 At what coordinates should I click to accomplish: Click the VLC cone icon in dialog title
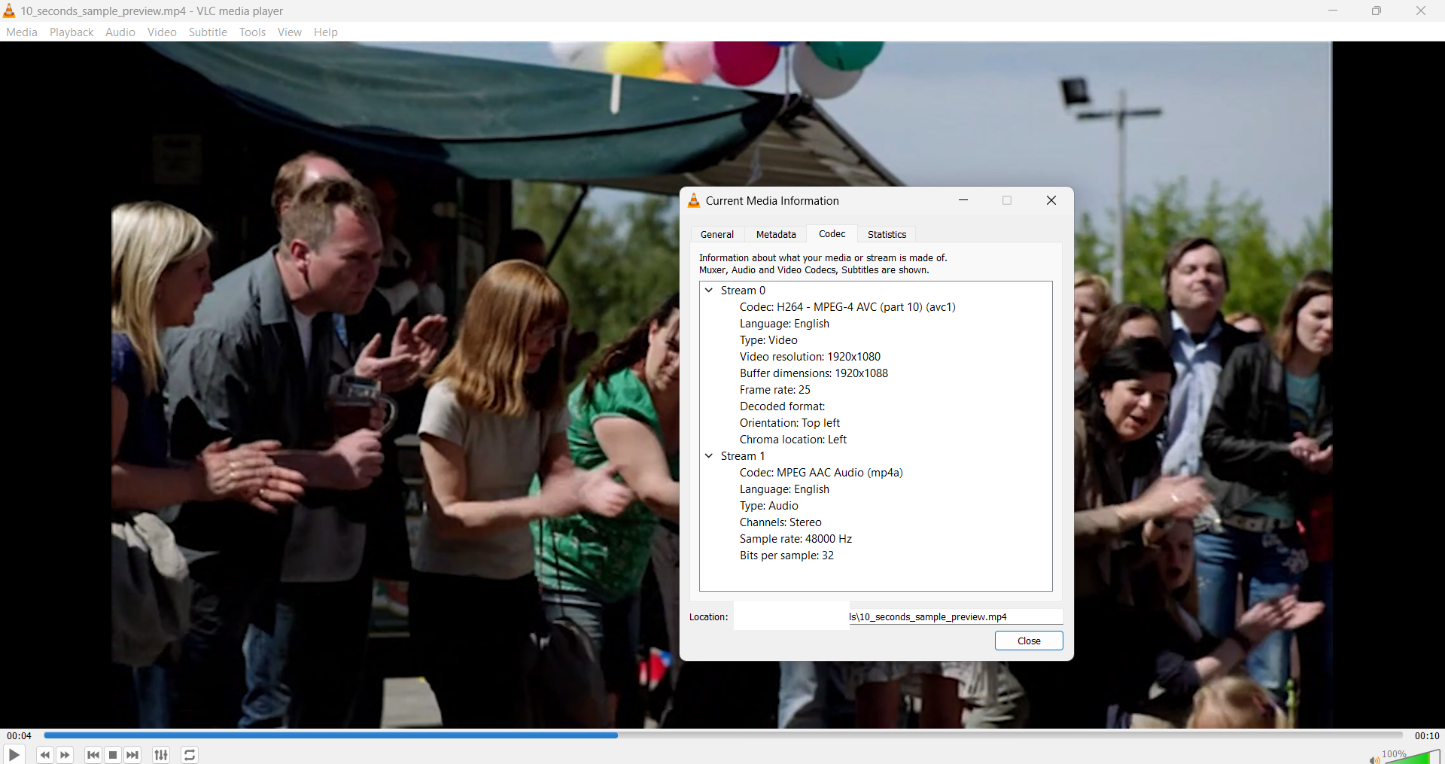pyautogui.click(x=694, y=200)
